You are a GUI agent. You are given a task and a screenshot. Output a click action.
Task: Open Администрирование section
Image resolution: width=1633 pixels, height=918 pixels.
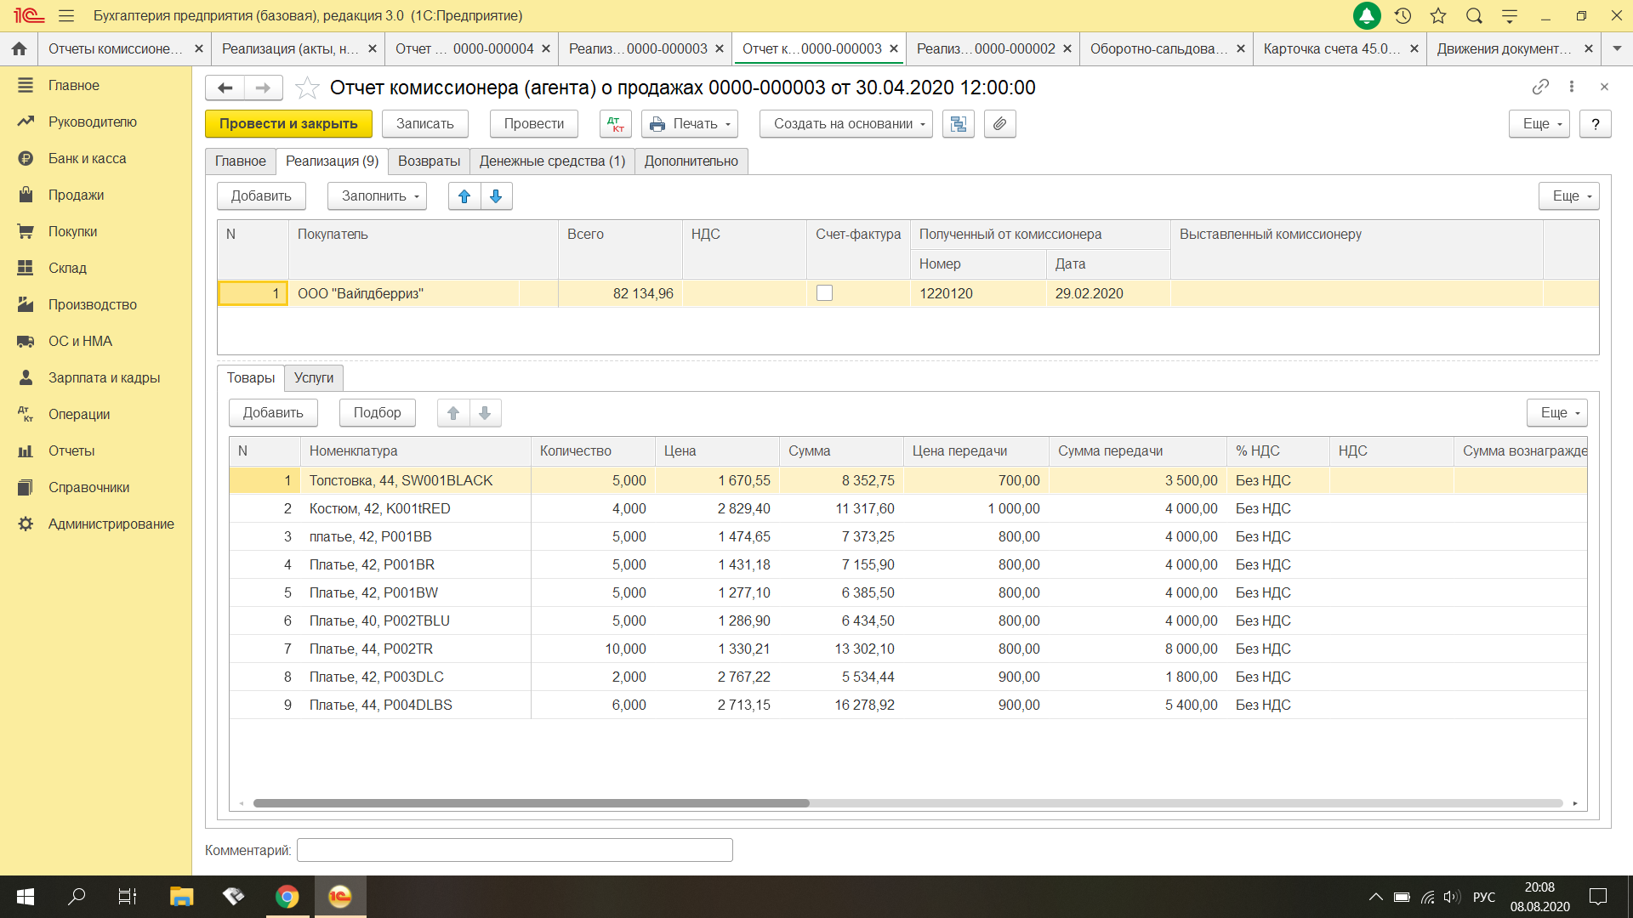tap(111, 524)
